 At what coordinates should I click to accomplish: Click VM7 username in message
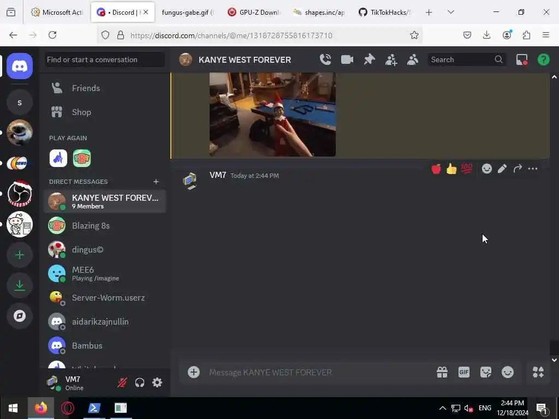[x=218, y=175]
